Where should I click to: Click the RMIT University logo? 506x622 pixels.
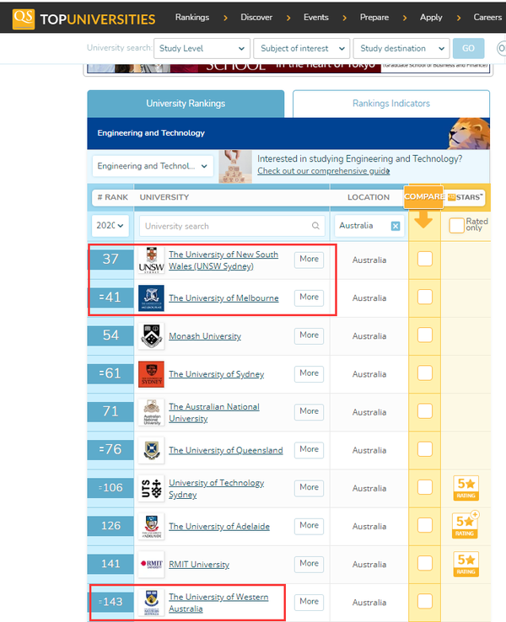coord(151,564)
